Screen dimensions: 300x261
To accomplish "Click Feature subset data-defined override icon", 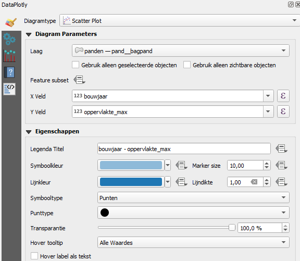I will tap(79, 80).
